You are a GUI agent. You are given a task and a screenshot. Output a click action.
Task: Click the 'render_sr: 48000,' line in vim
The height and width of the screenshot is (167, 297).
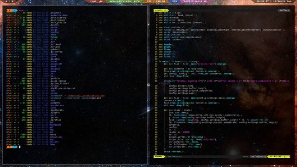click(180, 132)
